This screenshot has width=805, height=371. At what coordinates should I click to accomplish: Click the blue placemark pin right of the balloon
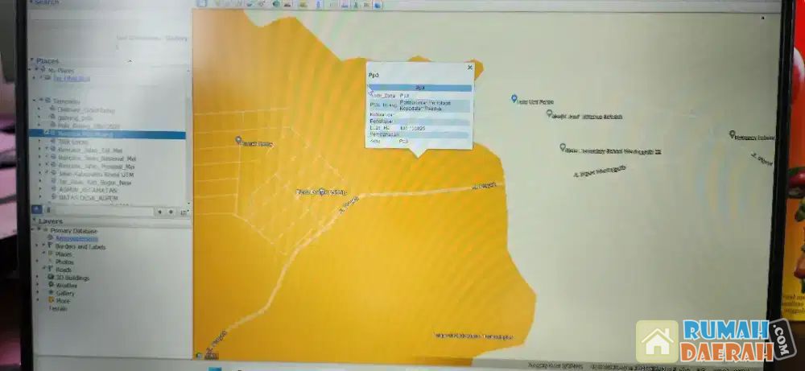[x=514, y=98]
